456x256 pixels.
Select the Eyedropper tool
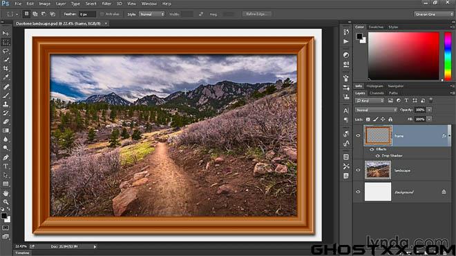click(x=6, y=77)
